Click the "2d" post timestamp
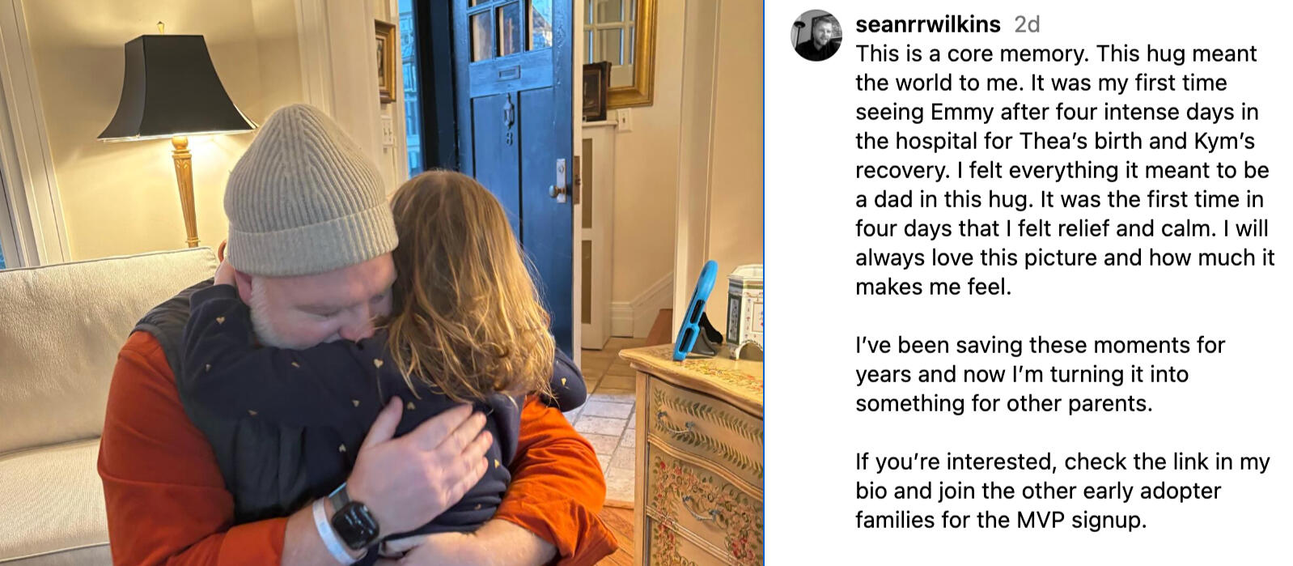The height and width of the screenshot is (566, 1293). click(x=1027, y=25)
